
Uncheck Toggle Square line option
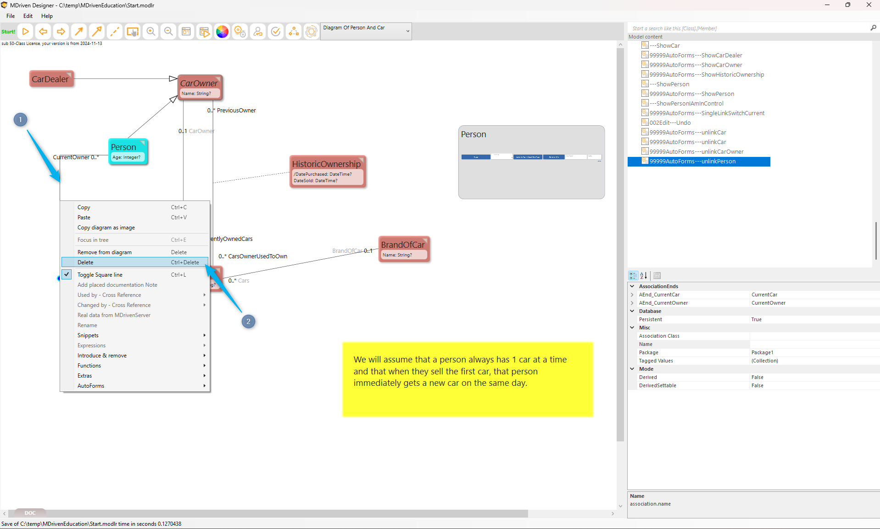pyautogui.click(x=100, y=275)
